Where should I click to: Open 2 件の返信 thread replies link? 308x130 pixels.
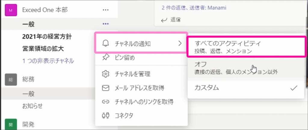point(194,8)
